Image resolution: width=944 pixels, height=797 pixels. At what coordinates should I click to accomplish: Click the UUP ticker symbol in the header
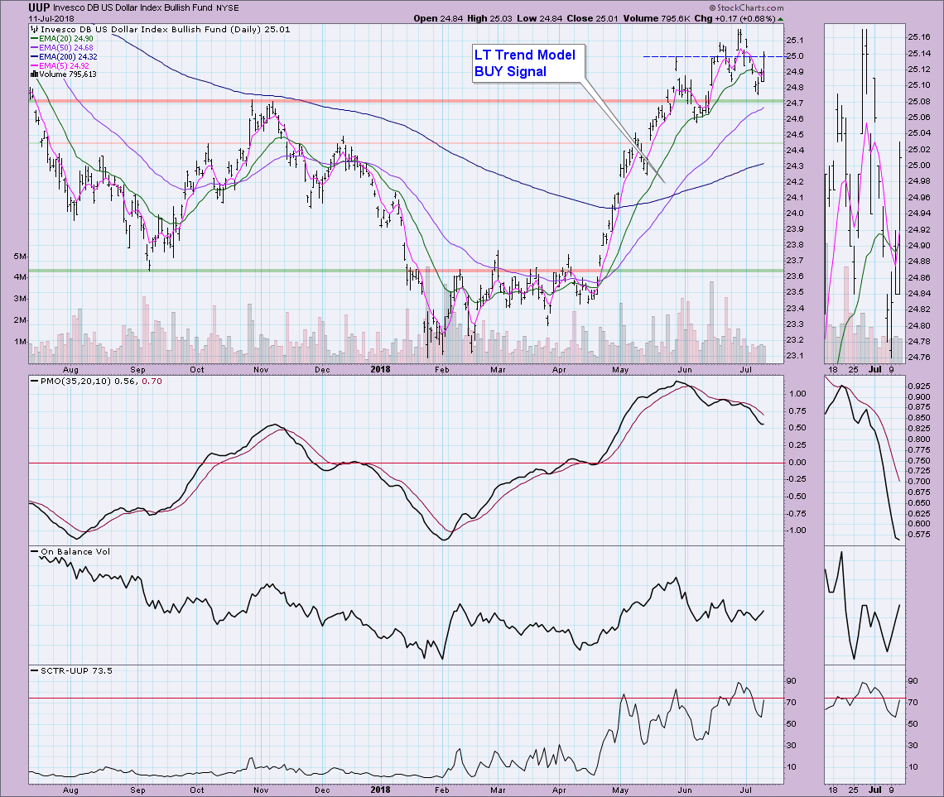point(39,7)
